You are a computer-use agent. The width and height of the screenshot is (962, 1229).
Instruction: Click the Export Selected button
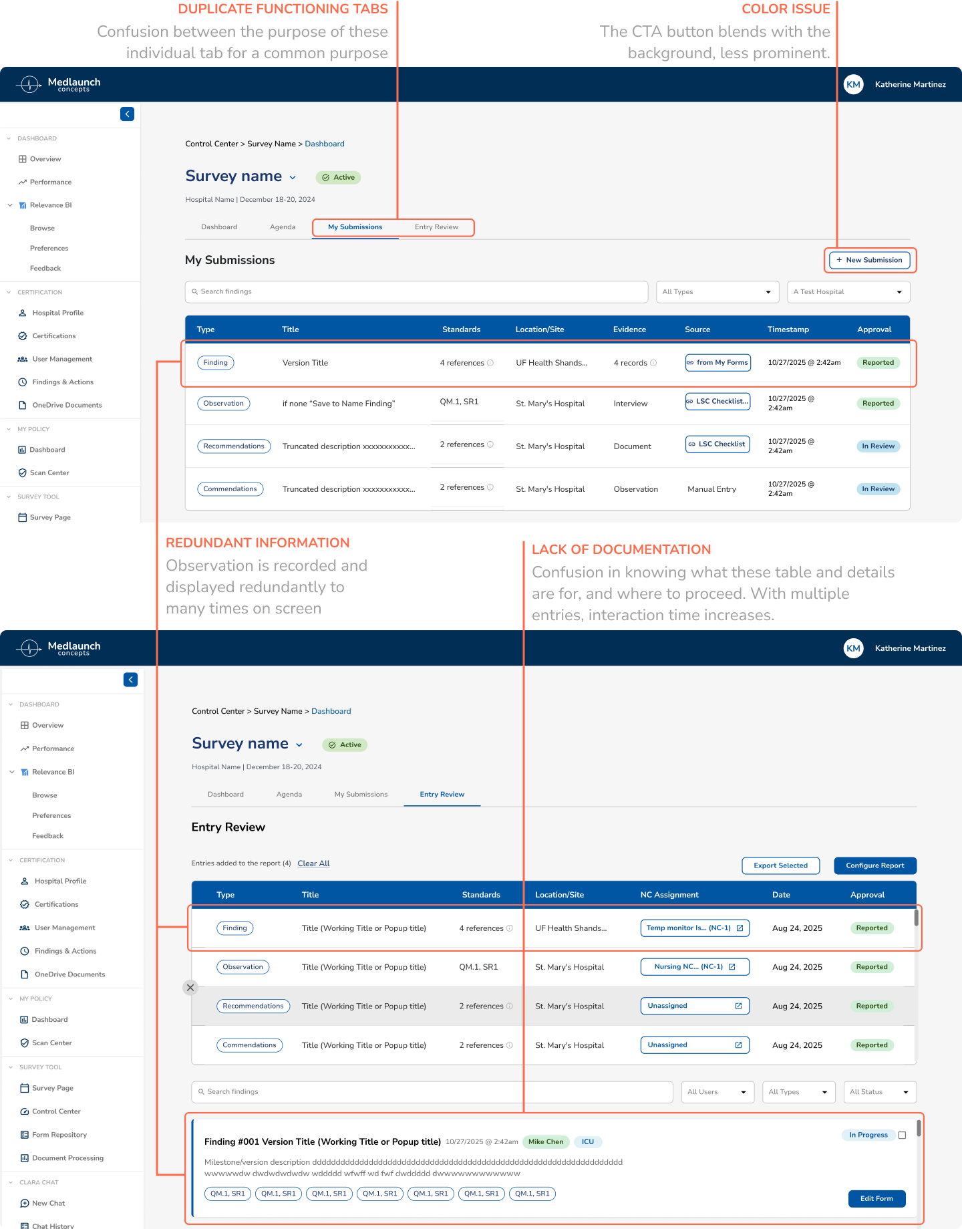pos(780,865)
